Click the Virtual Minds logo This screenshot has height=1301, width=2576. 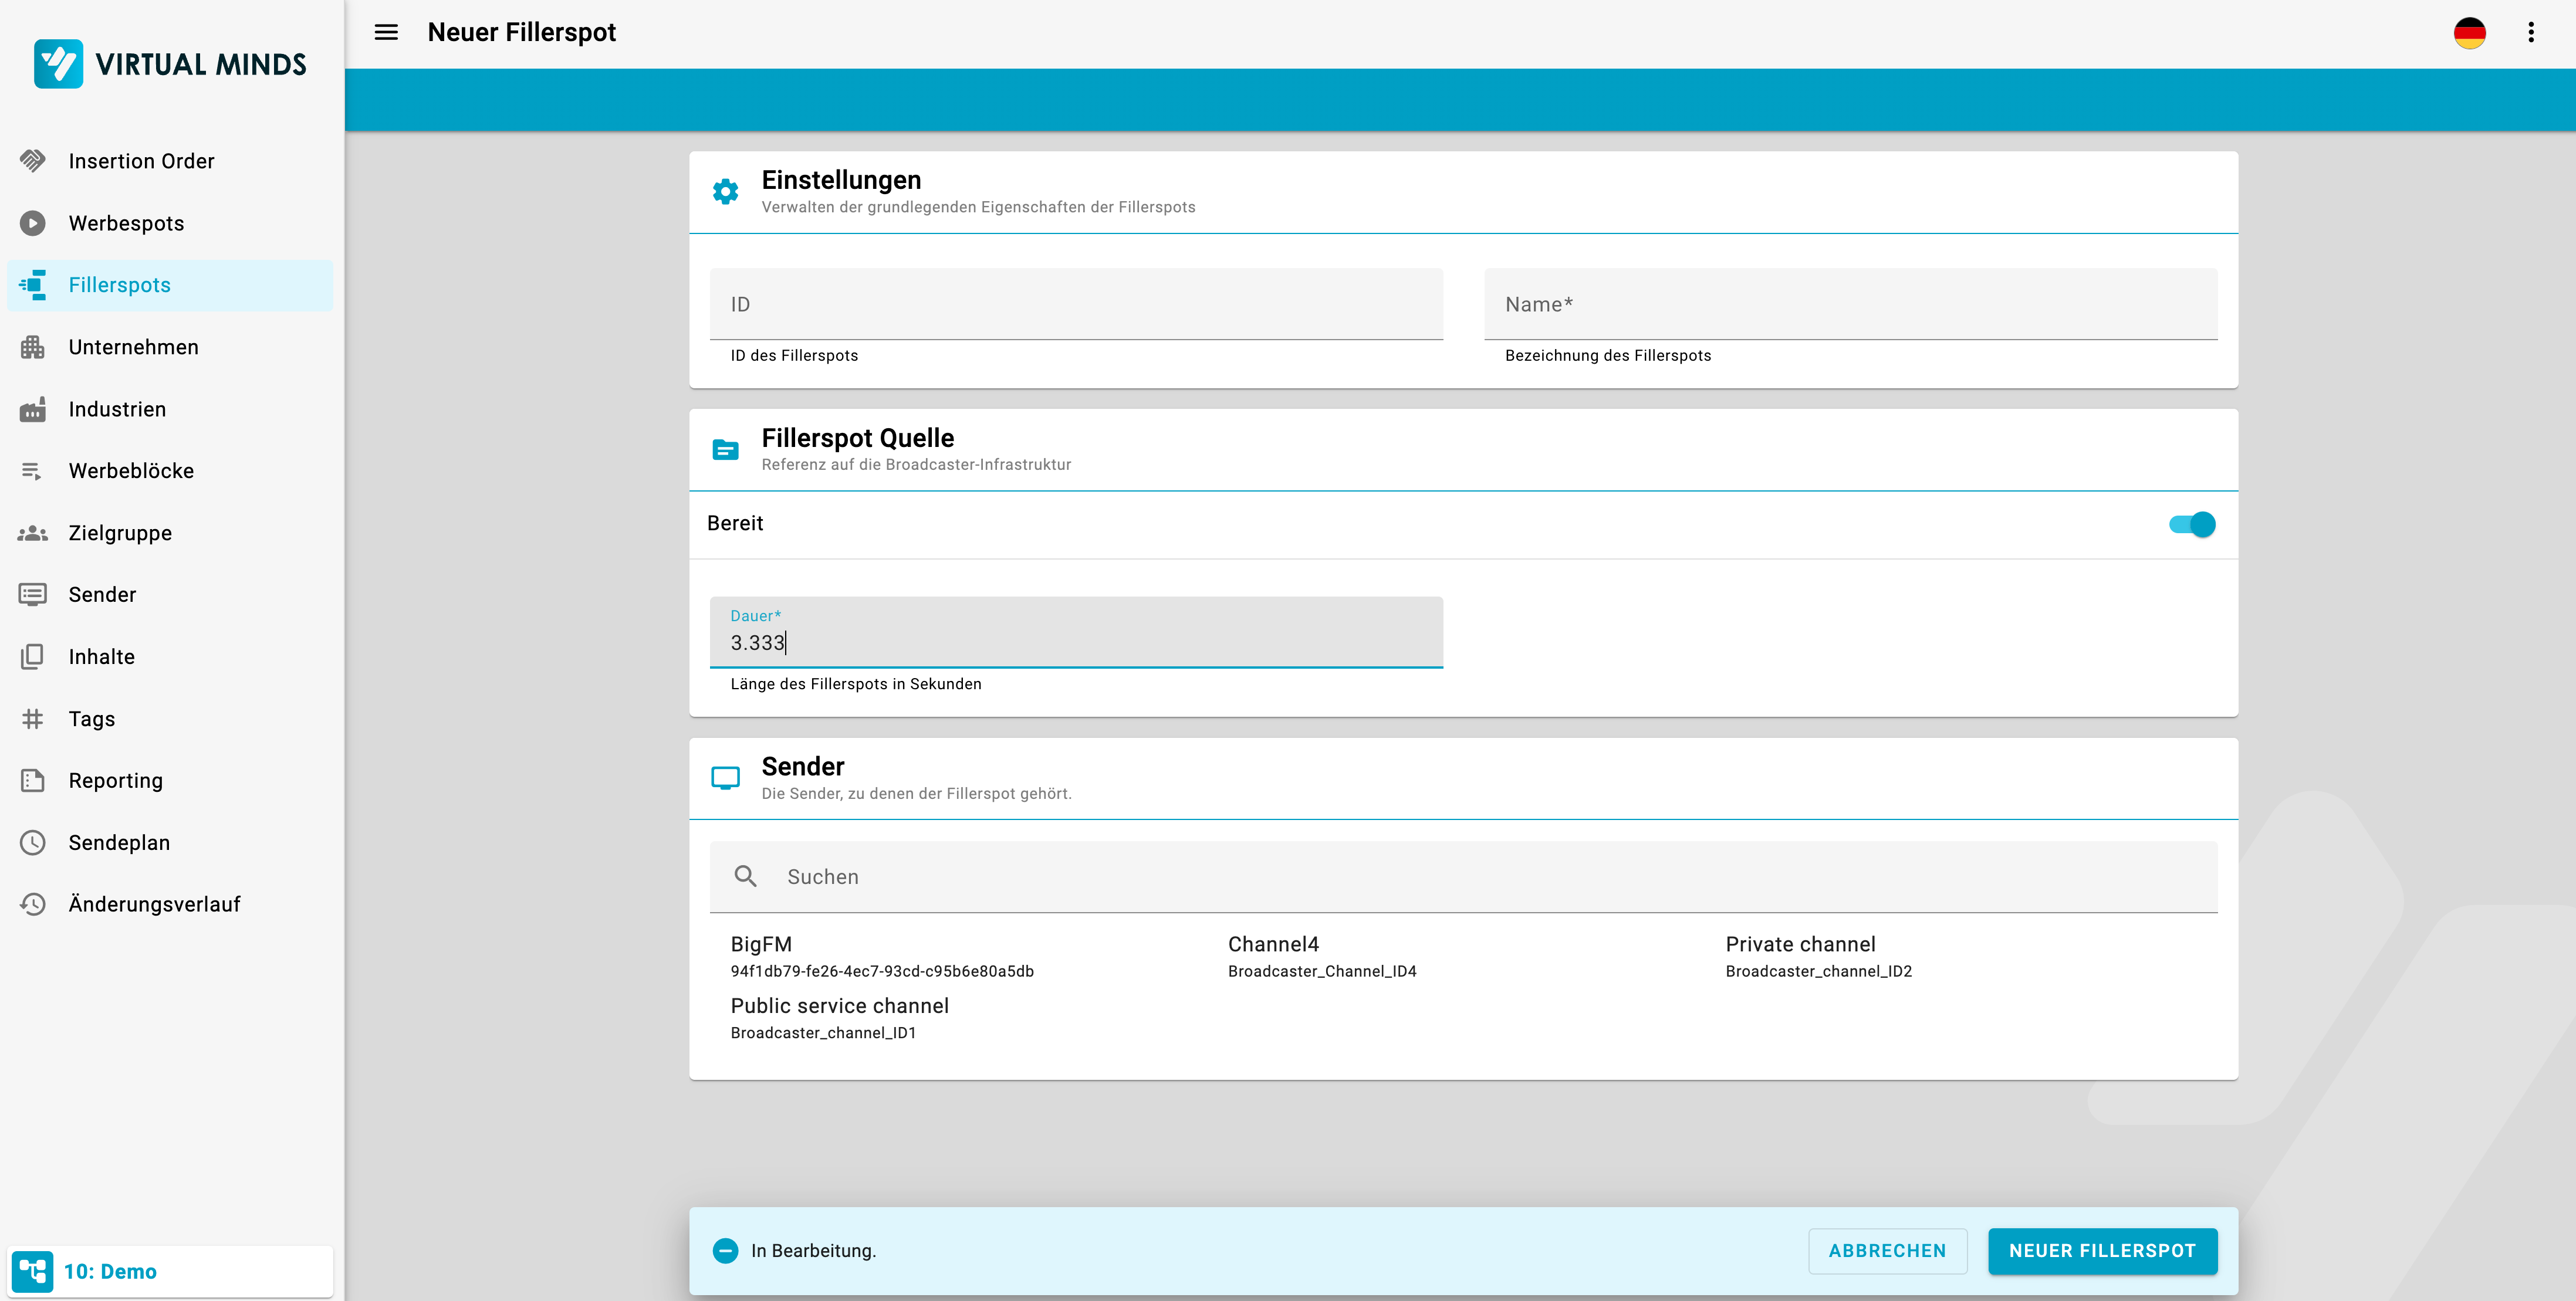pyautogui.click(x=170, y=64)
